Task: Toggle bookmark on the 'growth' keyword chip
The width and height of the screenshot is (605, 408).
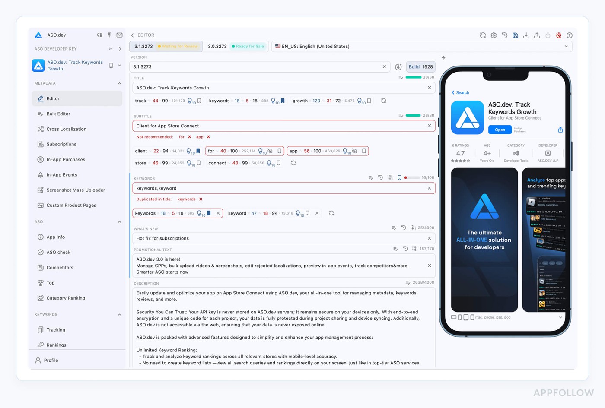Action: [369, 101]
